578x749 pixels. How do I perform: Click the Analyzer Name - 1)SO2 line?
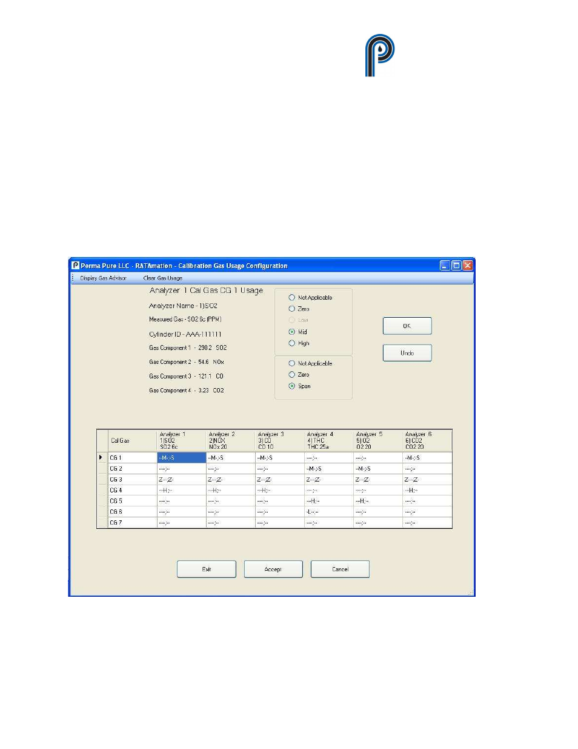[x=183, y=306]
